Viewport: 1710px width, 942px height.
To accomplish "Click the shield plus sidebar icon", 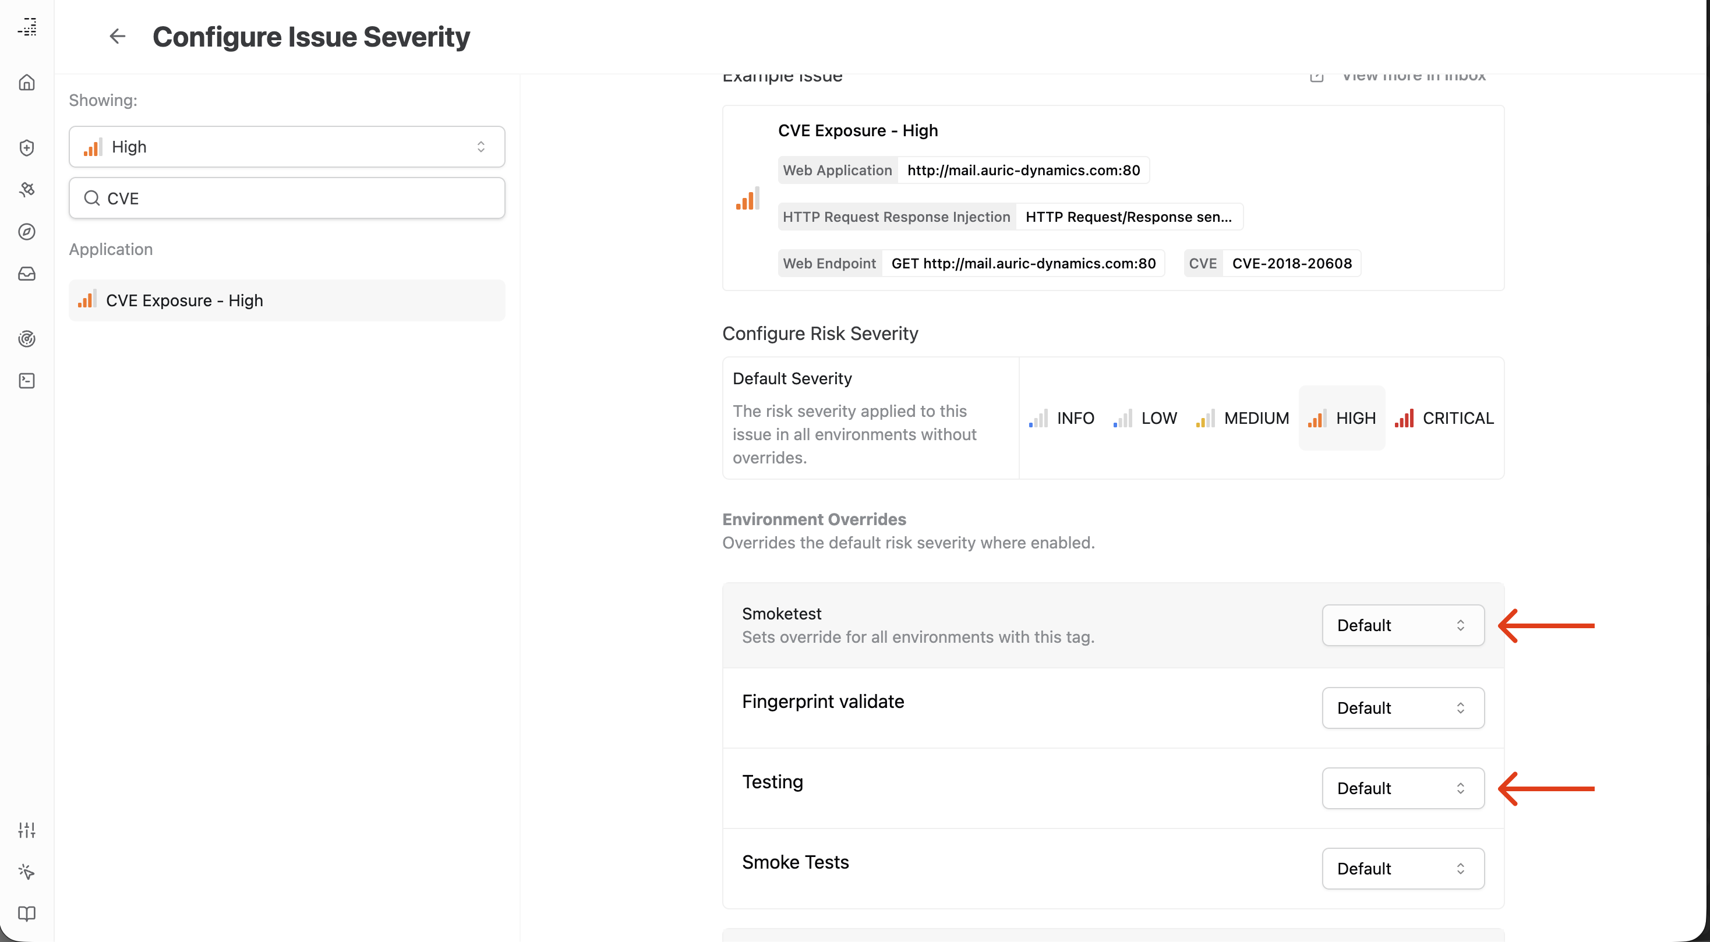I will tap(27, 147).
